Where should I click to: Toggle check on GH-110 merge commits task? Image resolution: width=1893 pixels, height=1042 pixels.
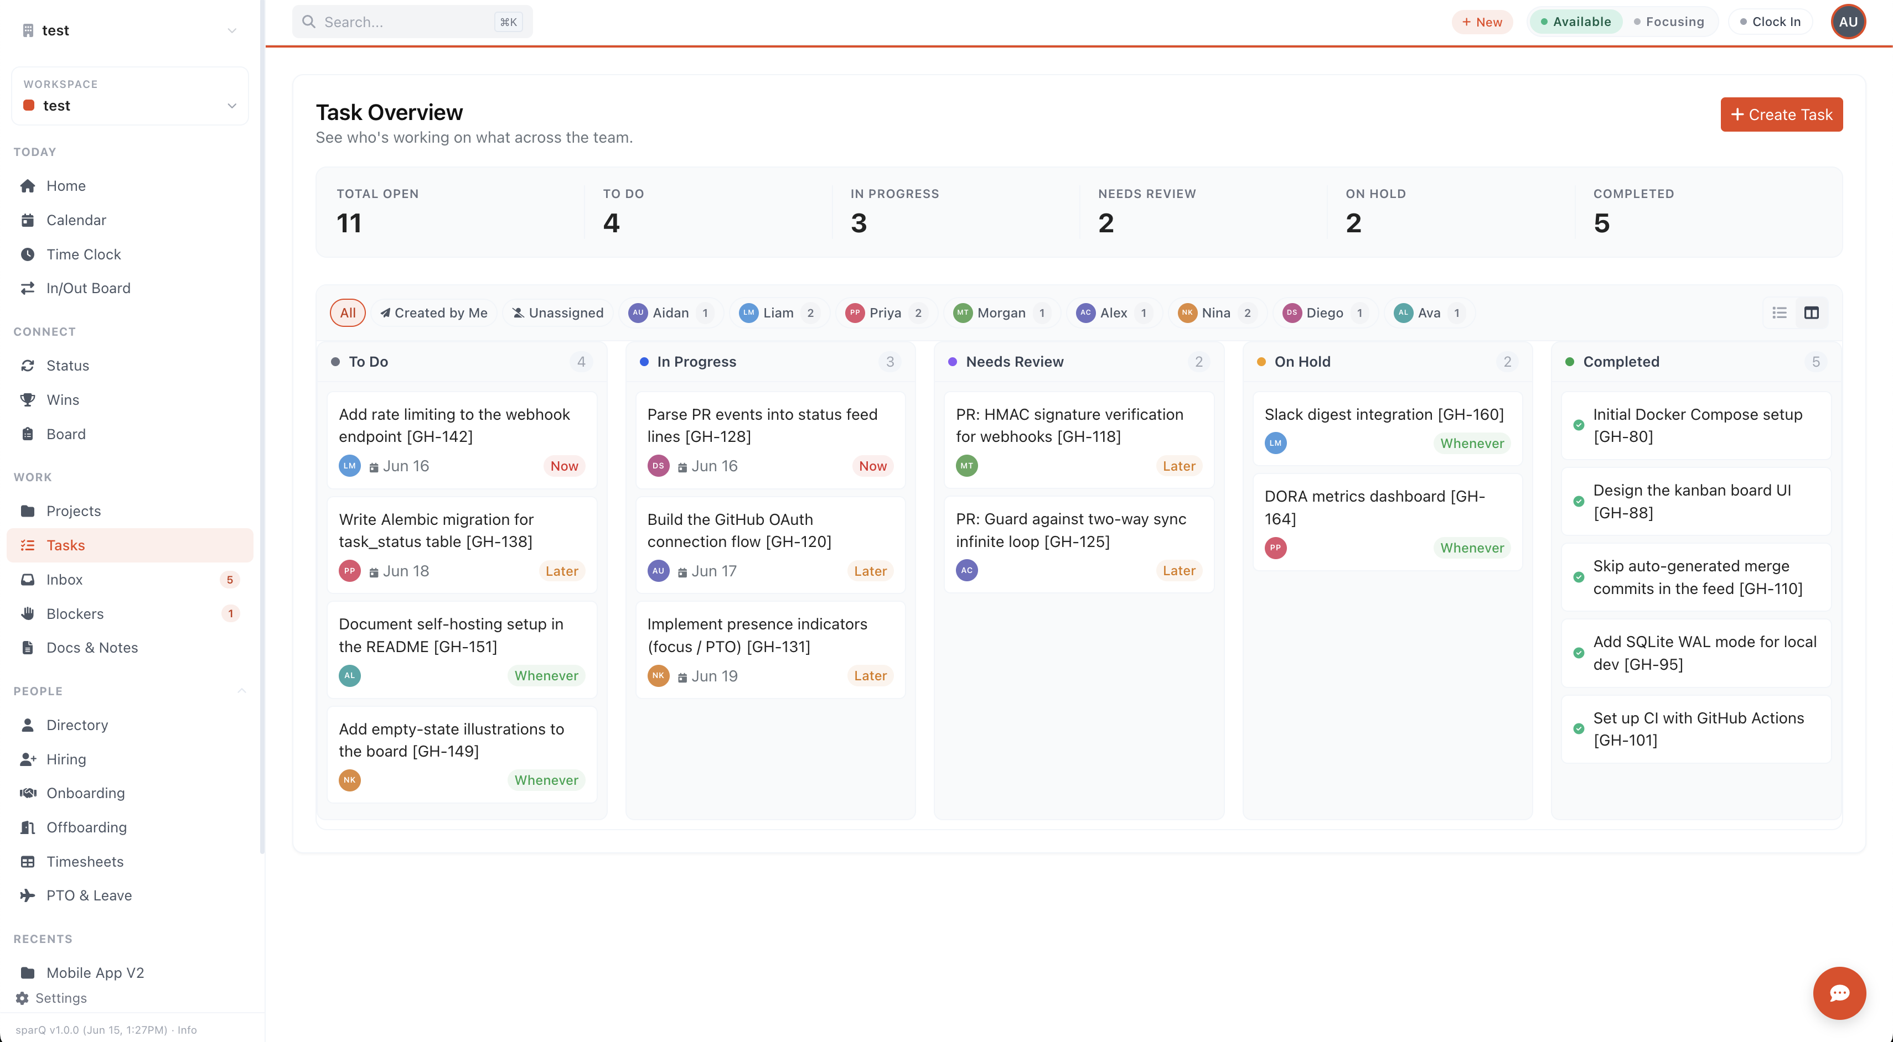tap(1579, 577)
